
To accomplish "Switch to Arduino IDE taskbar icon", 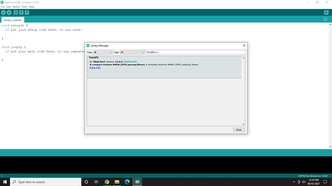I will pyautogui.click(x=138, y=182).
